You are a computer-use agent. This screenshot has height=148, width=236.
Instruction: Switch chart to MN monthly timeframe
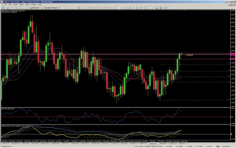125,8
